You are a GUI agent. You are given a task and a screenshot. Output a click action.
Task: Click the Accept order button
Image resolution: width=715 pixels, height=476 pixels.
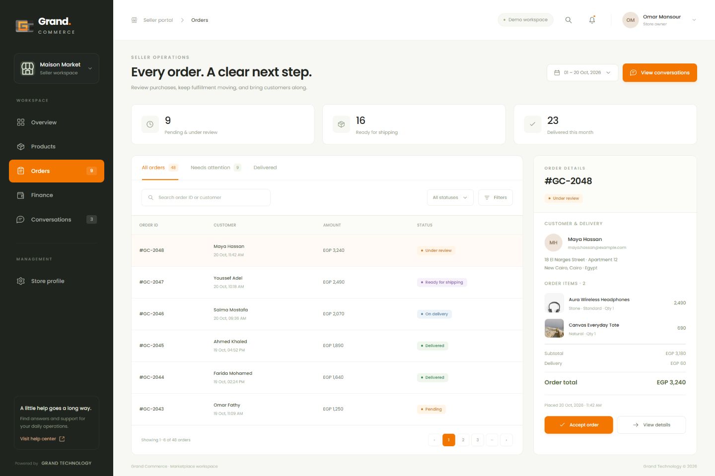click(x=579, y=425)
